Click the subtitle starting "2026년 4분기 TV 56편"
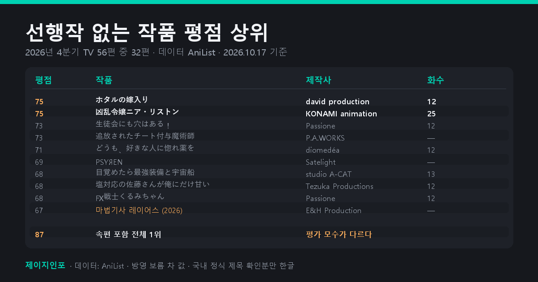This screenshot has height=282, width=538. [156, 52]
